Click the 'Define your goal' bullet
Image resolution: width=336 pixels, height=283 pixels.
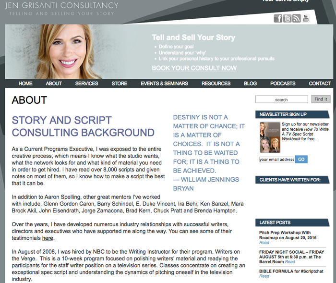176,47
